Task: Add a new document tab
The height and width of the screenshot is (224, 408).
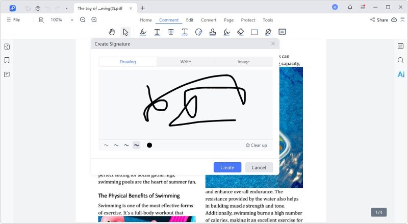Action: [x=143, y=8]
